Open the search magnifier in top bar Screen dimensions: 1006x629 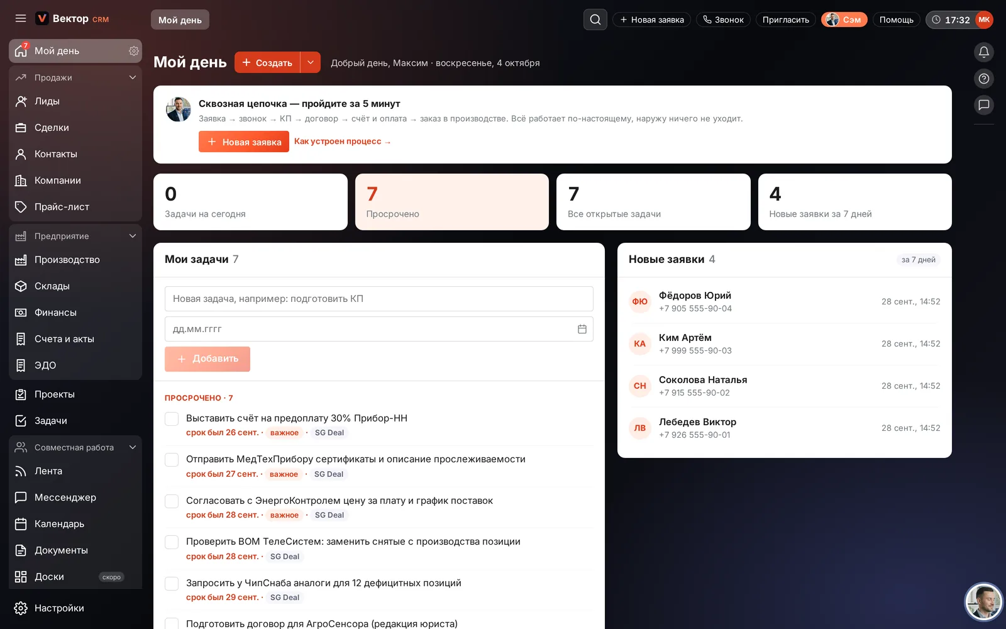(x=595, y=19)
